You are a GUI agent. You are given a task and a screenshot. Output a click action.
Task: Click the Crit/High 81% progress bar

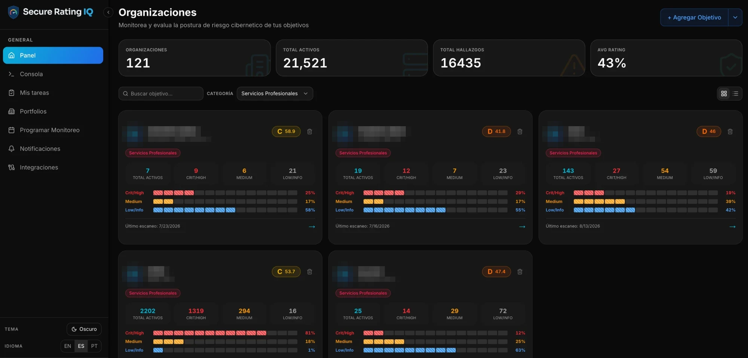(x=225, y=333)
